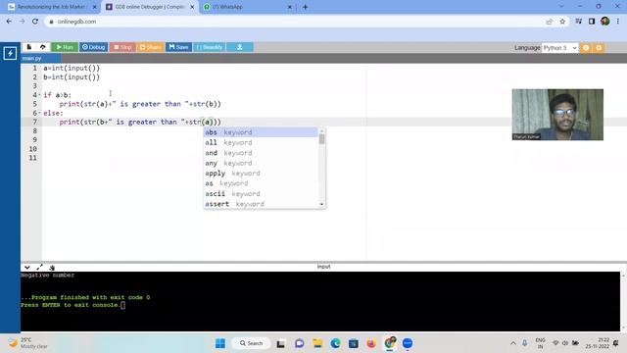This screenshot has width=627, height=353.
Task: Switch to the WhatsApp browser tab
Action: point(248,7)
